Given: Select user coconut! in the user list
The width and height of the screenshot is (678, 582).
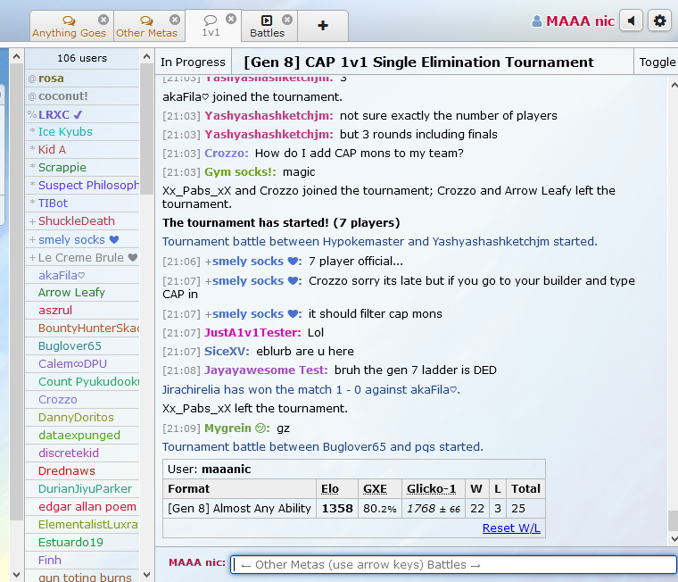Looking at the screenshot, I should (82, 96).
